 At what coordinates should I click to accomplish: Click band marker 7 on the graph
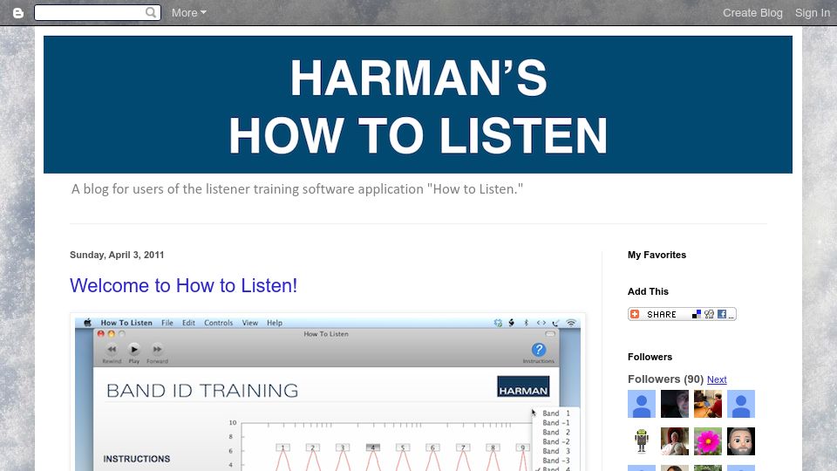(x=463, y=447)
